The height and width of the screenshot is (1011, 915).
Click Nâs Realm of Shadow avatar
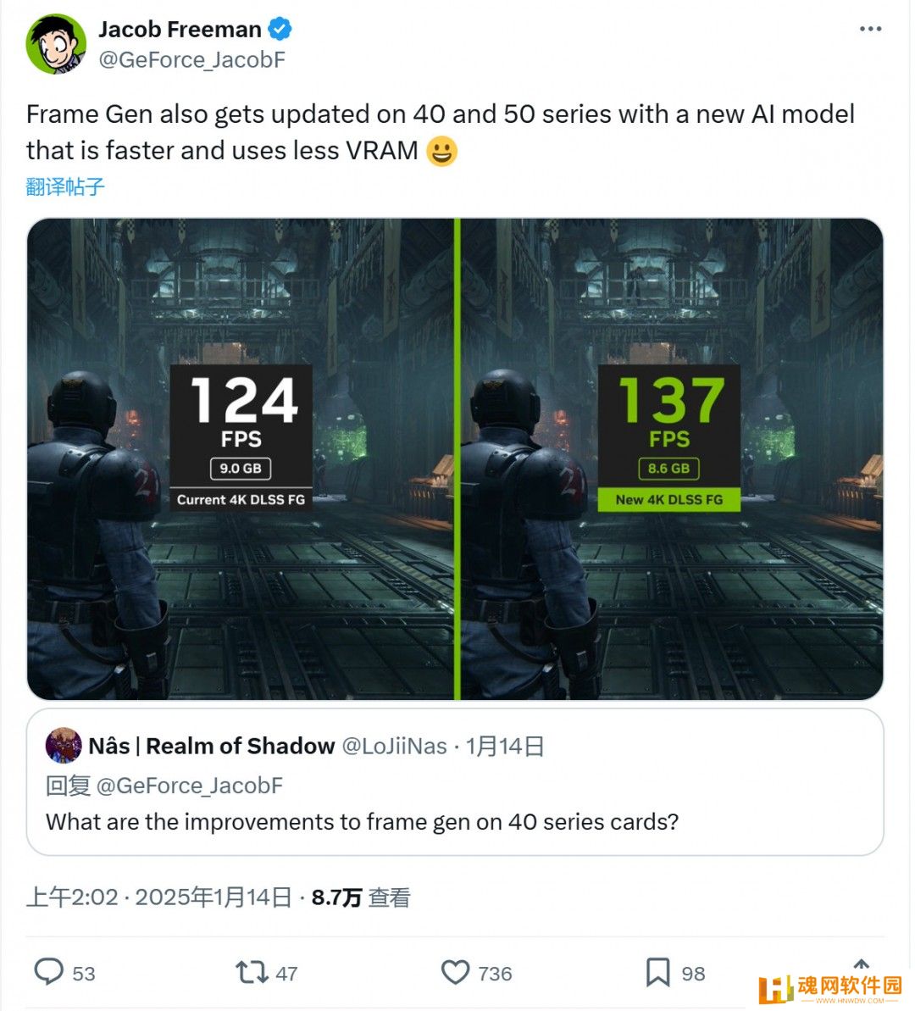(64, 746)
